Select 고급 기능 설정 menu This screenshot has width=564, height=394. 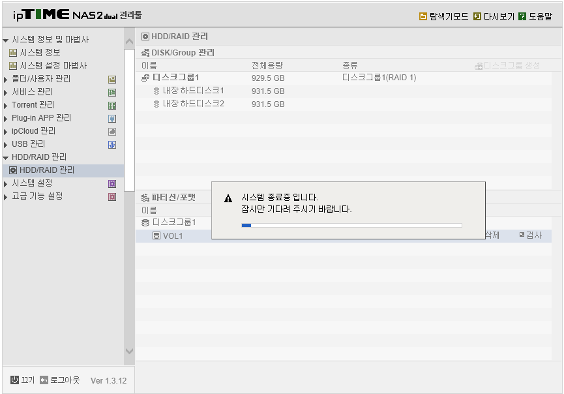click(x=37, y=196)
